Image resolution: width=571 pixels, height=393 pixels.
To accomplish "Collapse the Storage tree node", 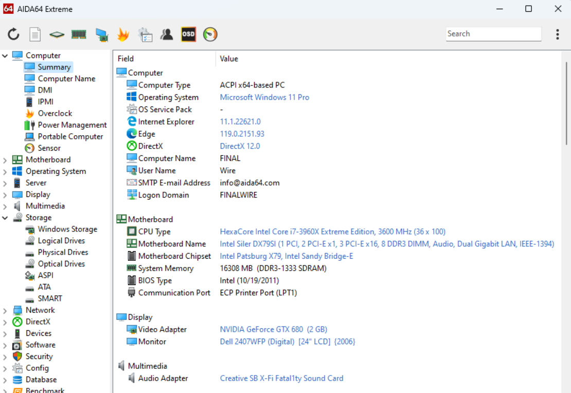I will coord(5,218).
